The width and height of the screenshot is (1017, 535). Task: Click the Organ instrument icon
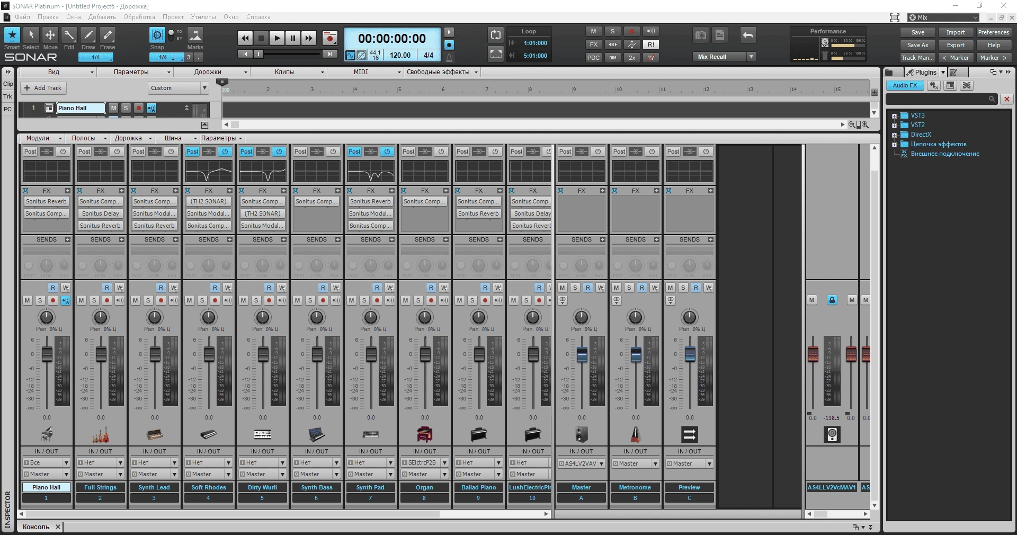click(425, 435)
